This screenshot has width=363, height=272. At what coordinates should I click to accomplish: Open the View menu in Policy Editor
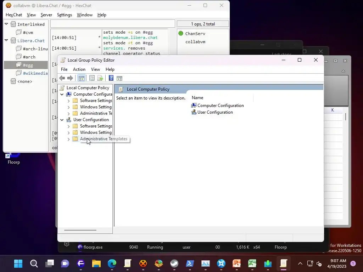point(95,69)
